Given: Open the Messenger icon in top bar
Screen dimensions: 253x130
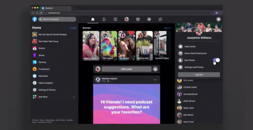Looking at the screenshot, I should tap(160, 19).
